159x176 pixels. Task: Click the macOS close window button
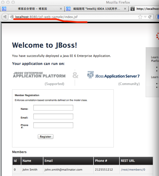(3, 2)
